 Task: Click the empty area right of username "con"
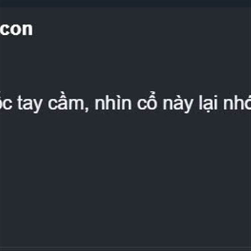click(x=141, y=29)
